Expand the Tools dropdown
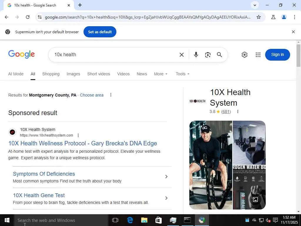Viewport: 301px width, 226px height. 183,74
